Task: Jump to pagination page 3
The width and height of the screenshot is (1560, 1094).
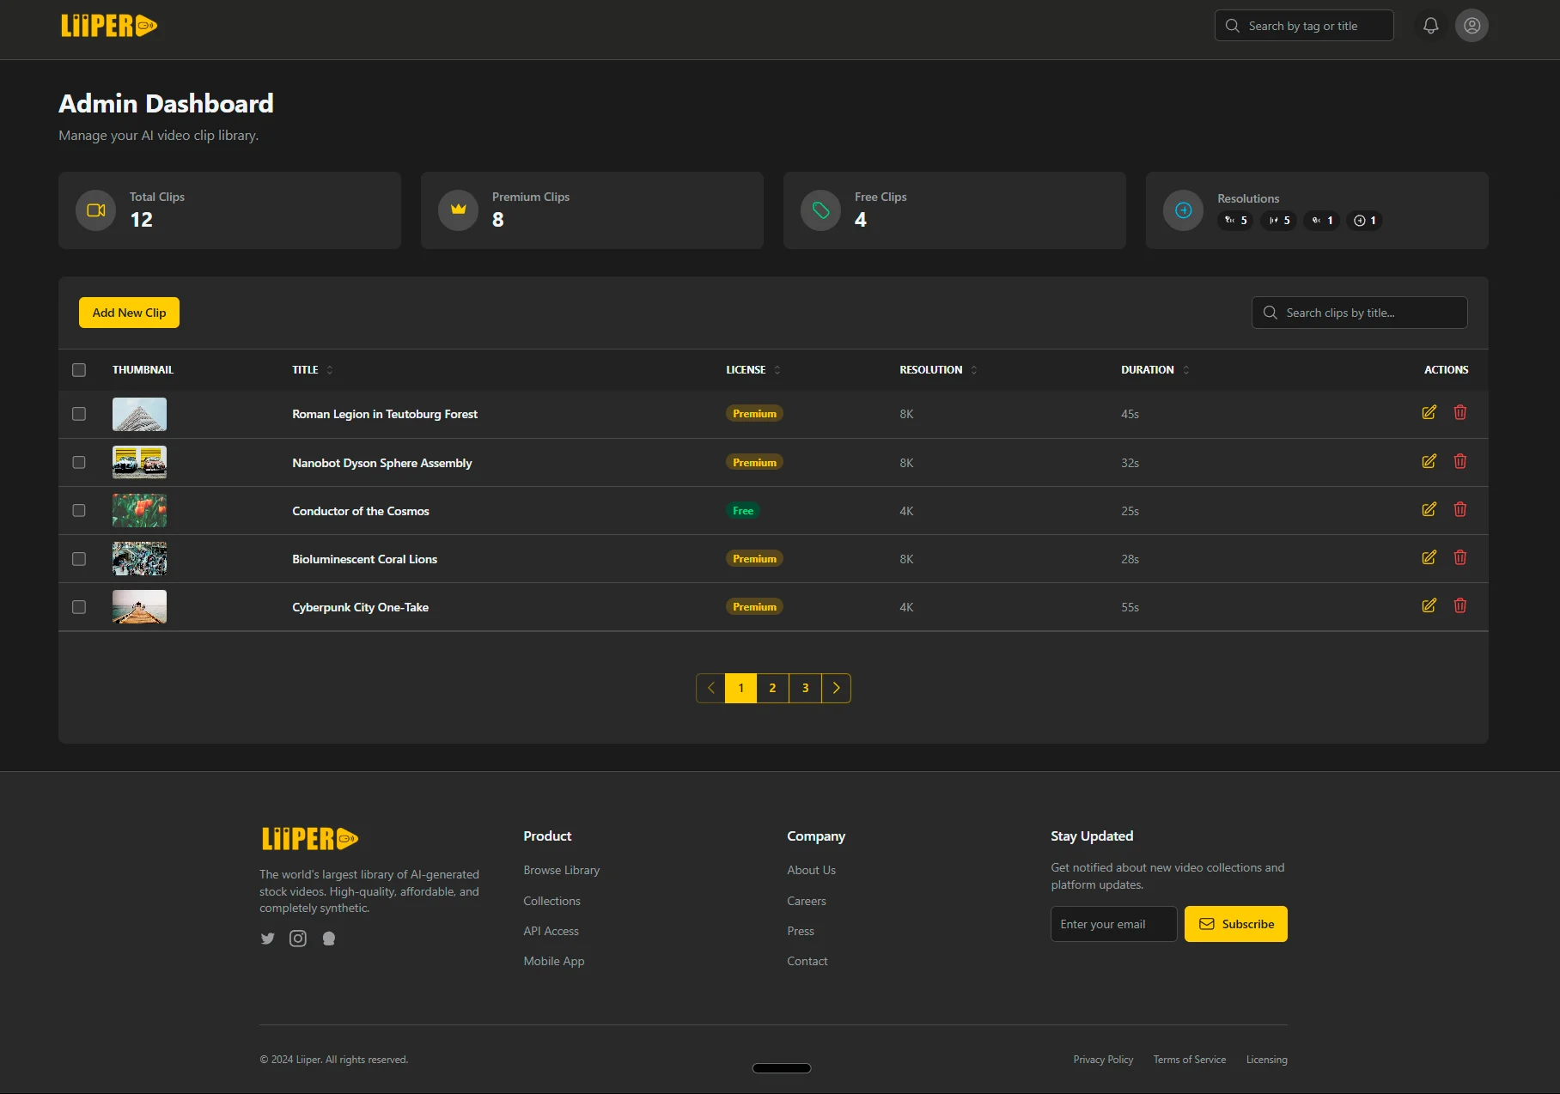Action: [805, 688]
